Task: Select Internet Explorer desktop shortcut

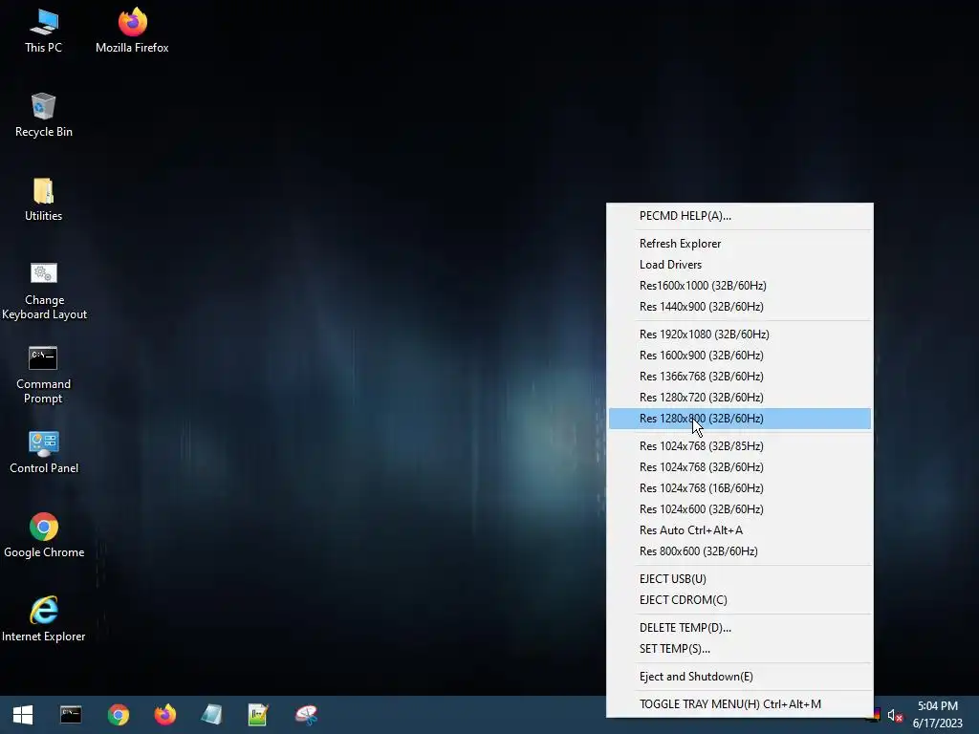Action: pos(44,619)
